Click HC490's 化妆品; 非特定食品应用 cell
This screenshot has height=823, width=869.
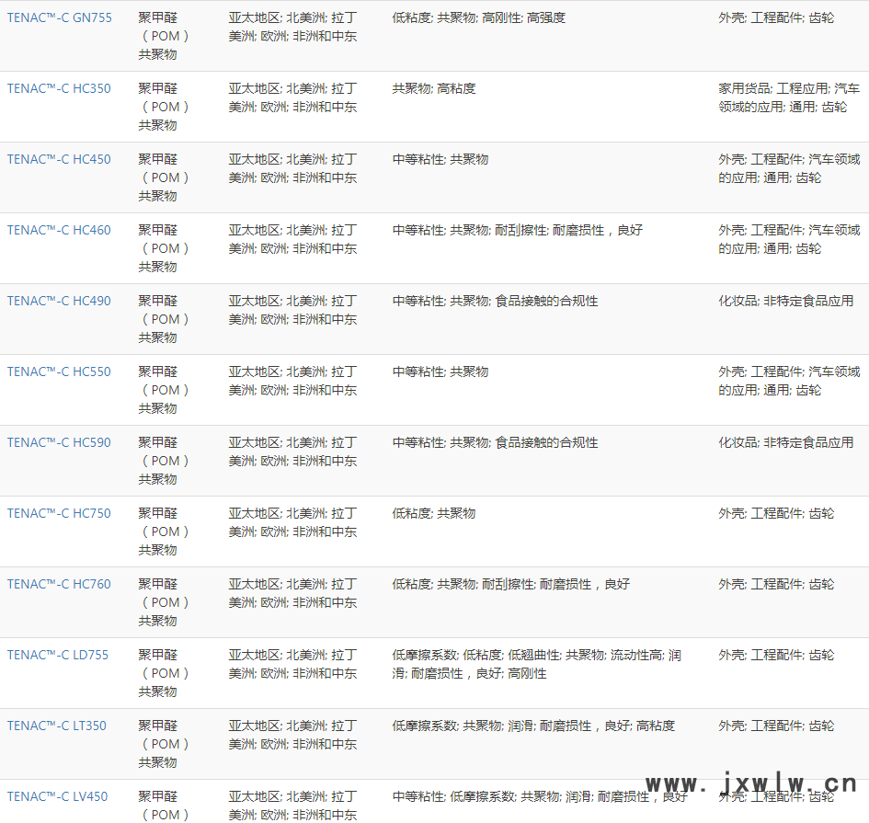coord(785,301)
